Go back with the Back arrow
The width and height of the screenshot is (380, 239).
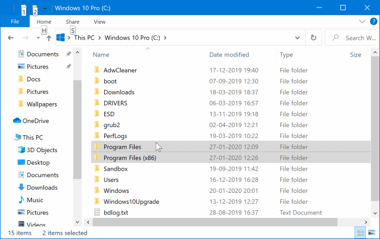pyautogui.click(x=11, y=38)
